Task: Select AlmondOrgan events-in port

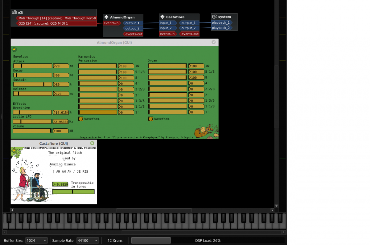Action: coord(111,23)
